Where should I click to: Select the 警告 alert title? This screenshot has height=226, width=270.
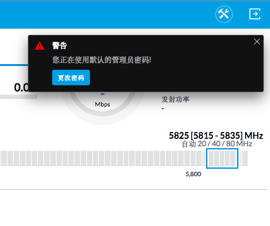pyautogui.click(x=60, y=45)
